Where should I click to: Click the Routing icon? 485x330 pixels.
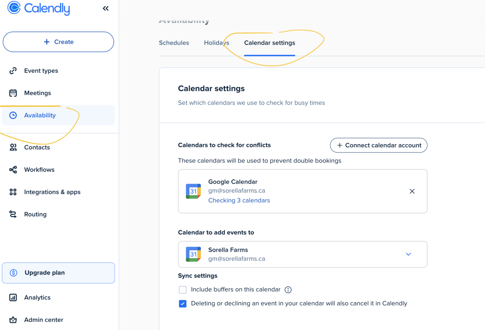[x=13, y=214]
